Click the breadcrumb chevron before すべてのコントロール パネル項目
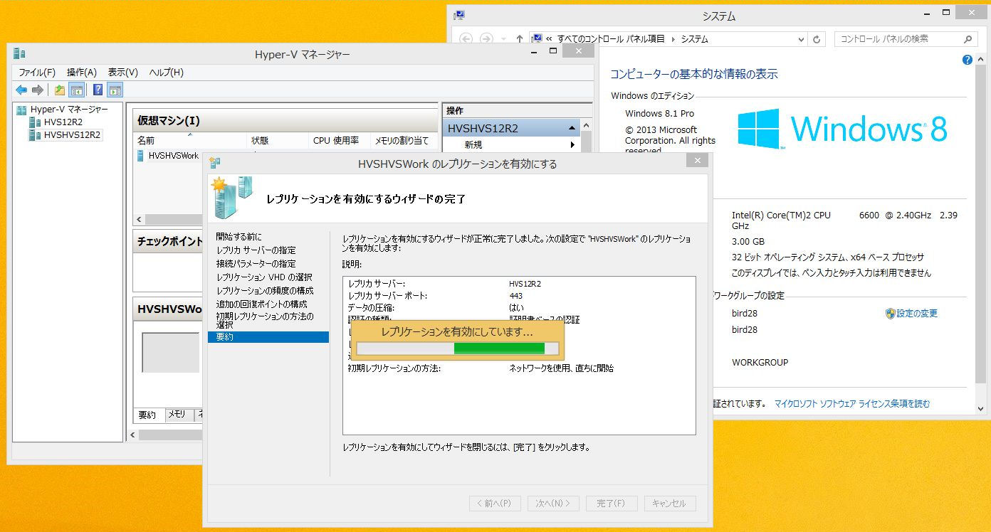The height and width of the screenshot is (532, 991). pos(550,39)
